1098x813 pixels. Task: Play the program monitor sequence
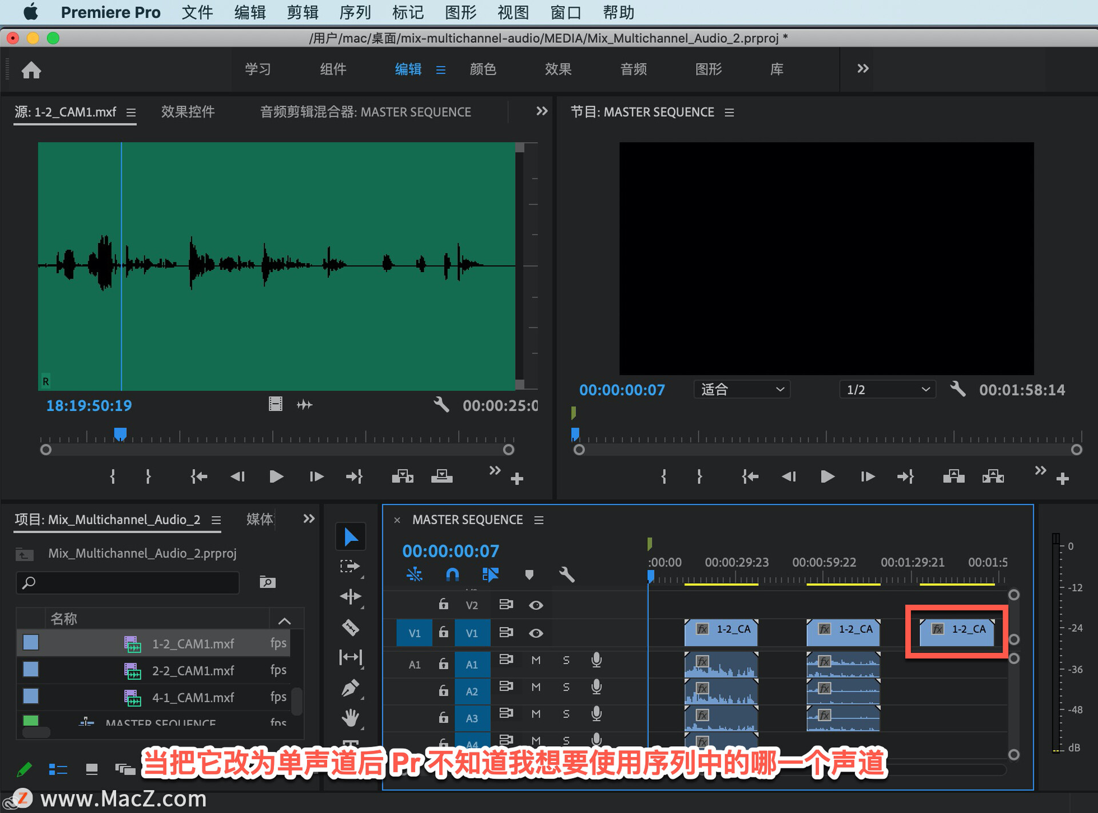click(827, 476)
